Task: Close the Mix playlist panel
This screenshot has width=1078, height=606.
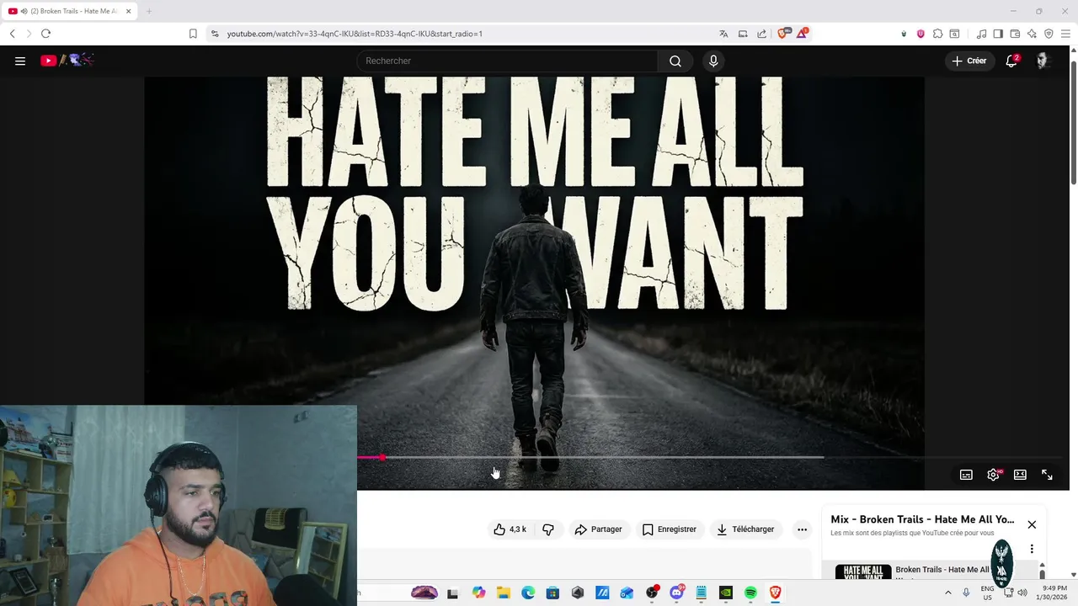Action: tap(1032, 524)
